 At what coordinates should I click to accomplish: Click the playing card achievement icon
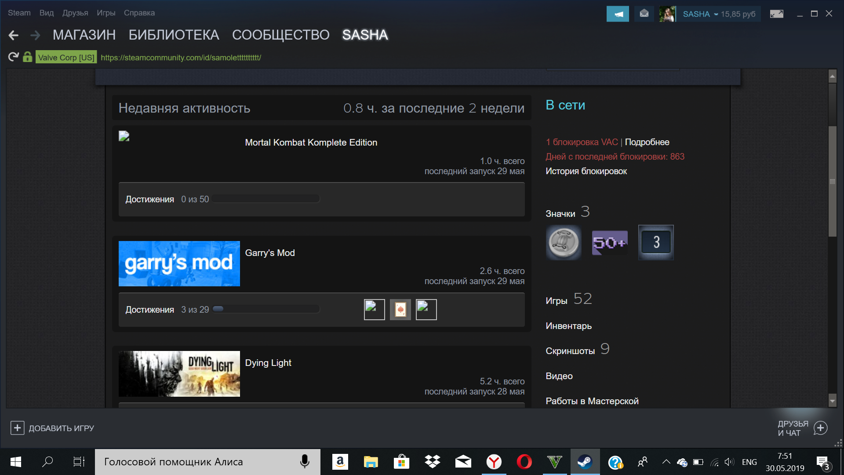[x=400, y=310]
